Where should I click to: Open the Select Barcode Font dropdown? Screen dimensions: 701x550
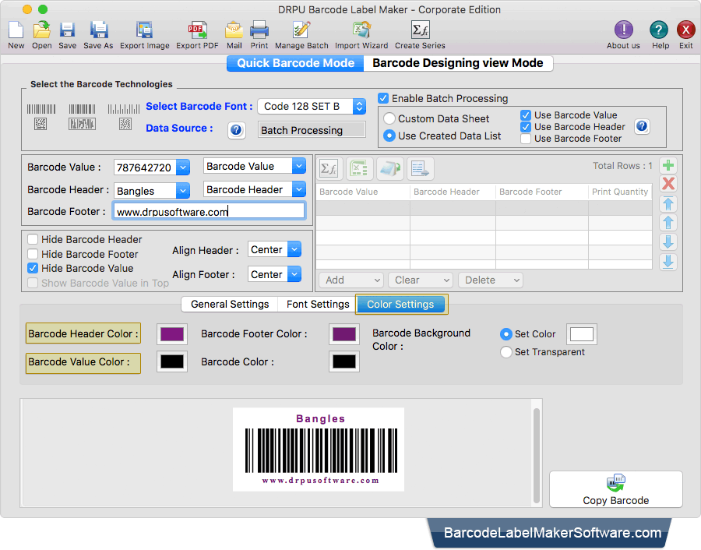[312, 107]
